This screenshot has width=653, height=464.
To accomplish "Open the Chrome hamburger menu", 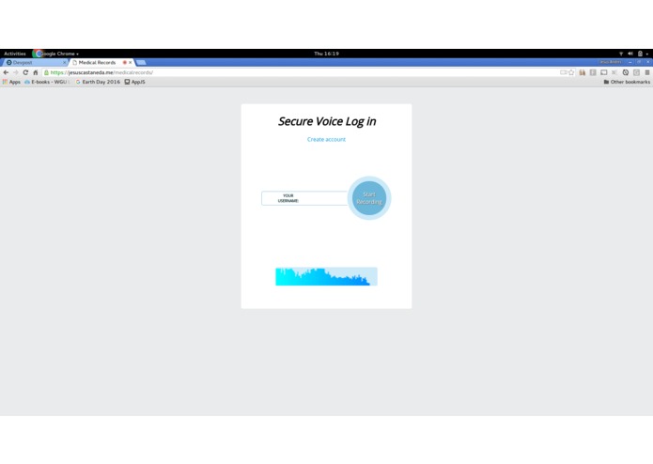I will click(647, 72).
